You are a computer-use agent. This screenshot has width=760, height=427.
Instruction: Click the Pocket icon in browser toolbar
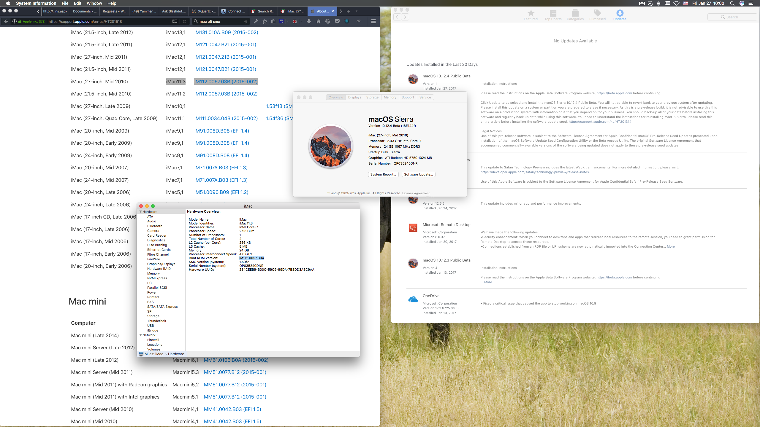click(x=337, y=21)
